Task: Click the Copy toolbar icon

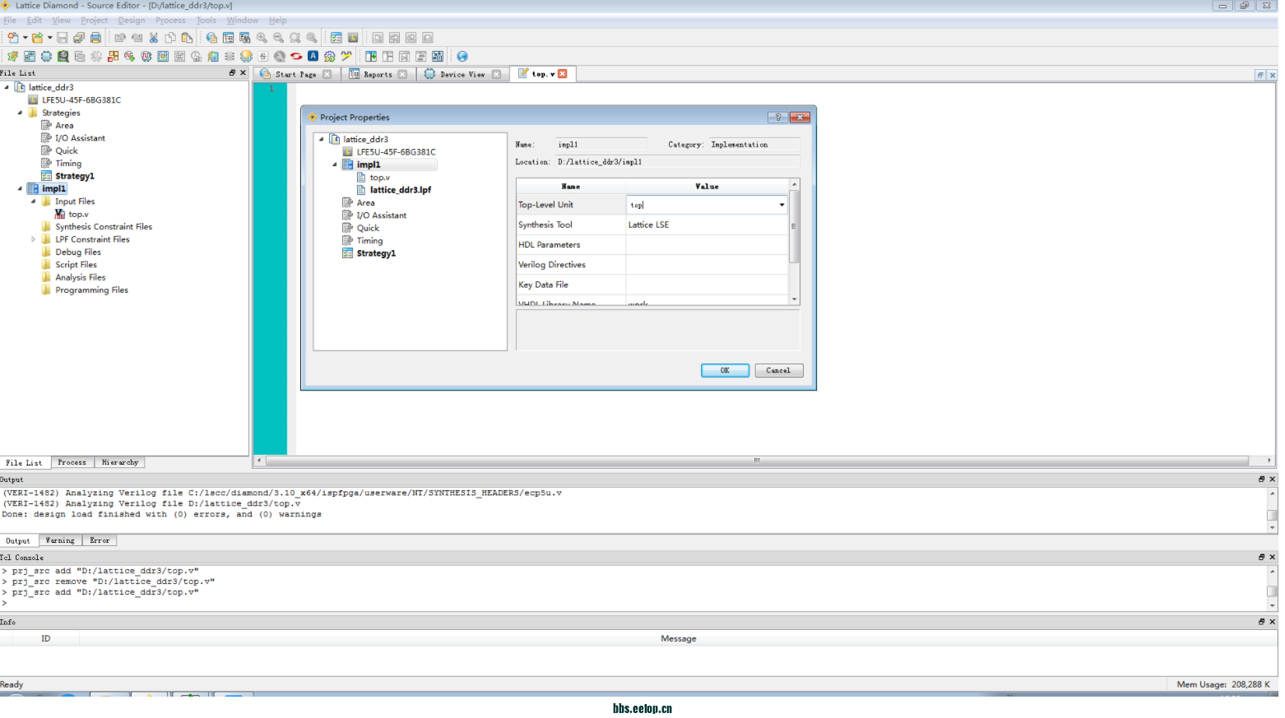Action: [170, 38]
